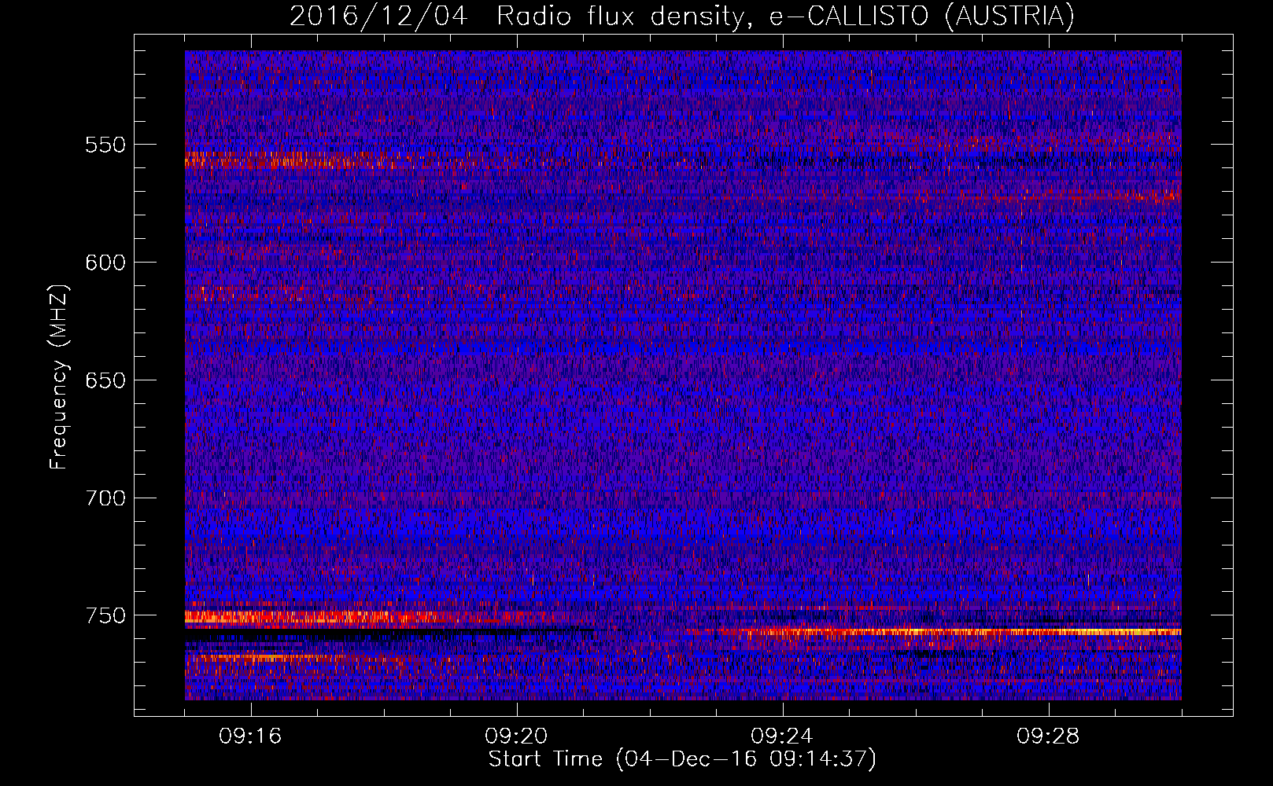Click the Start Time axis label

pos(682,759)
